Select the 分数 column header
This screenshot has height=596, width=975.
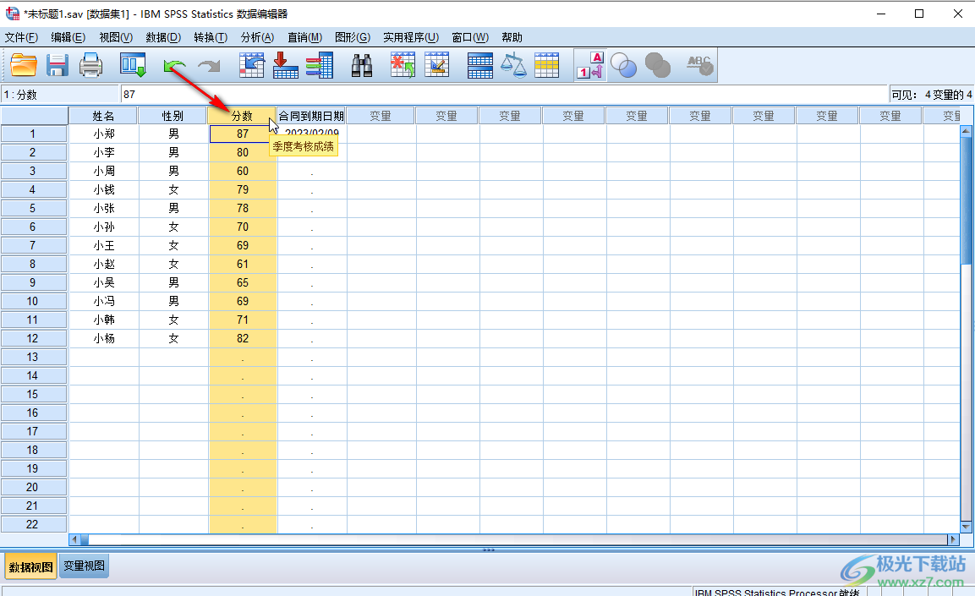tap(243, 116)
